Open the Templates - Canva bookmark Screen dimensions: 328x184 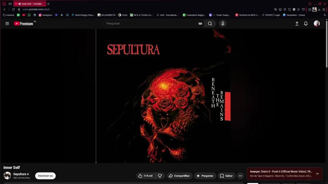coord(294,15)
